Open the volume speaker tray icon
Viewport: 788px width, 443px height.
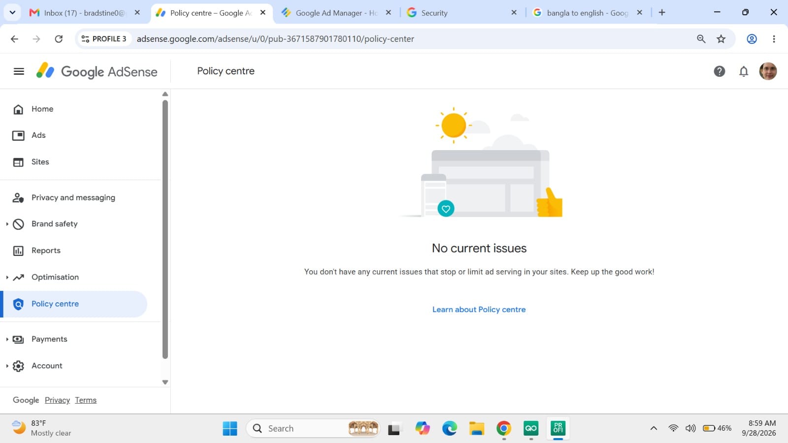pyautogui.click(x=690, y=428)
